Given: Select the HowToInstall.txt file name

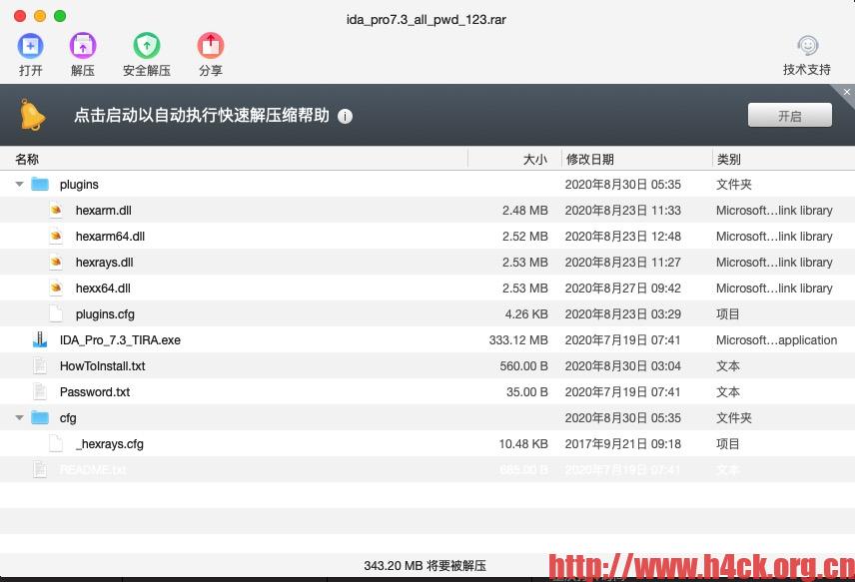Looking at the screenshot, I should (x=103, y=366).
